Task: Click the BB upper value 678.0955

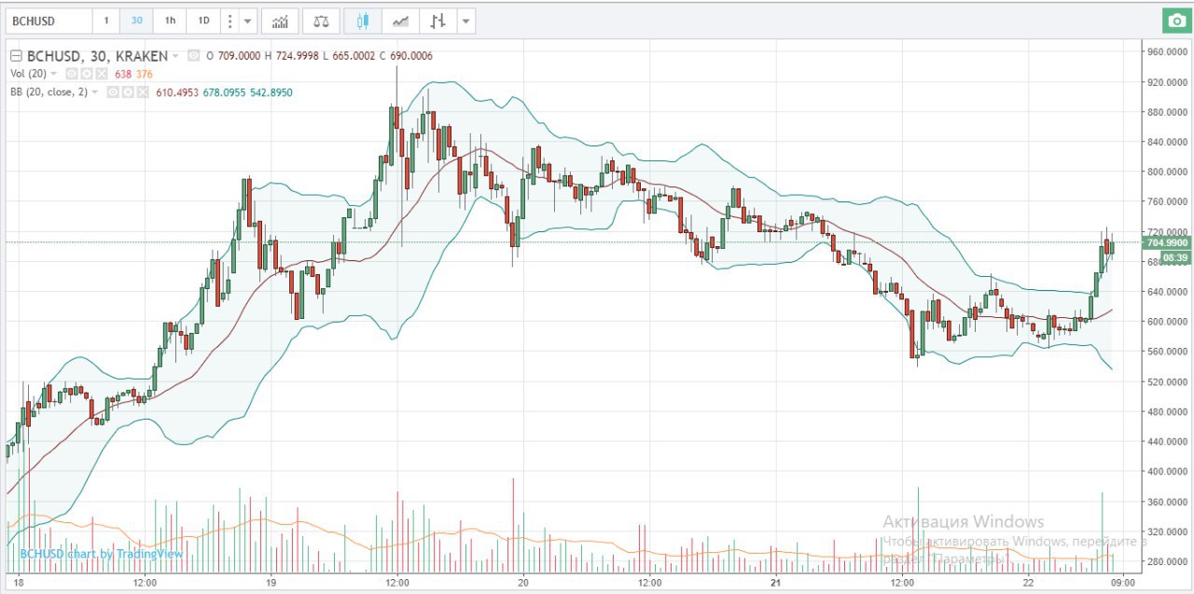Action: tap(226, 92)
